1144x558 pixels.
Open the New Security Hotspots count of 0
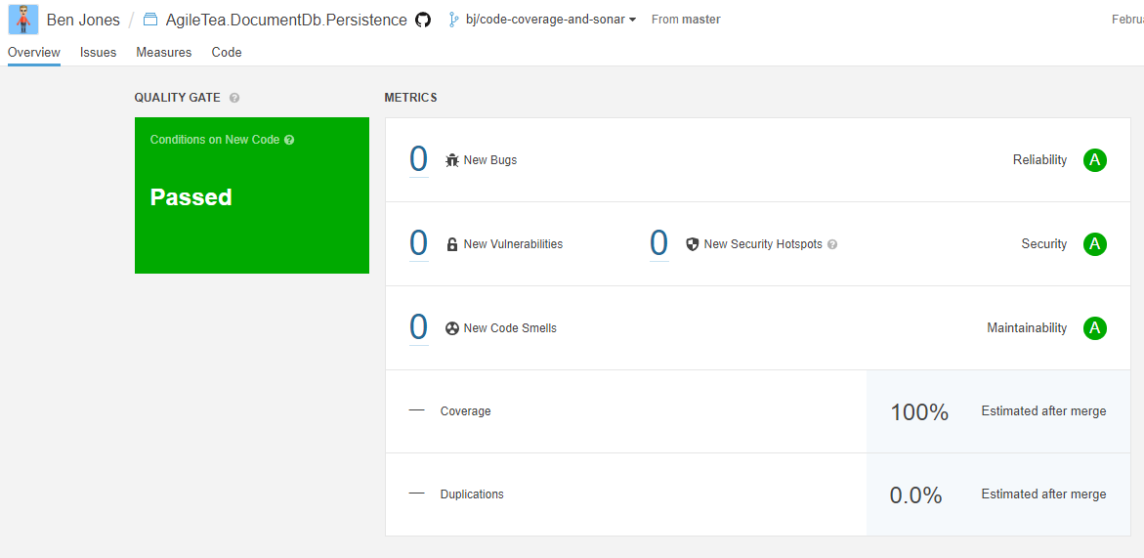coord(658,243)
